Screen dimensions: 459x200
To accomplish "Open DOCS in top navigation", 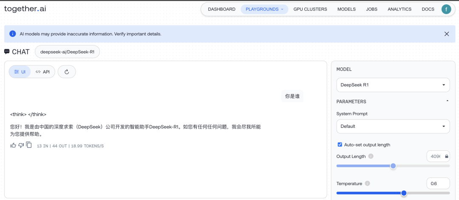I will pos(428,9).
